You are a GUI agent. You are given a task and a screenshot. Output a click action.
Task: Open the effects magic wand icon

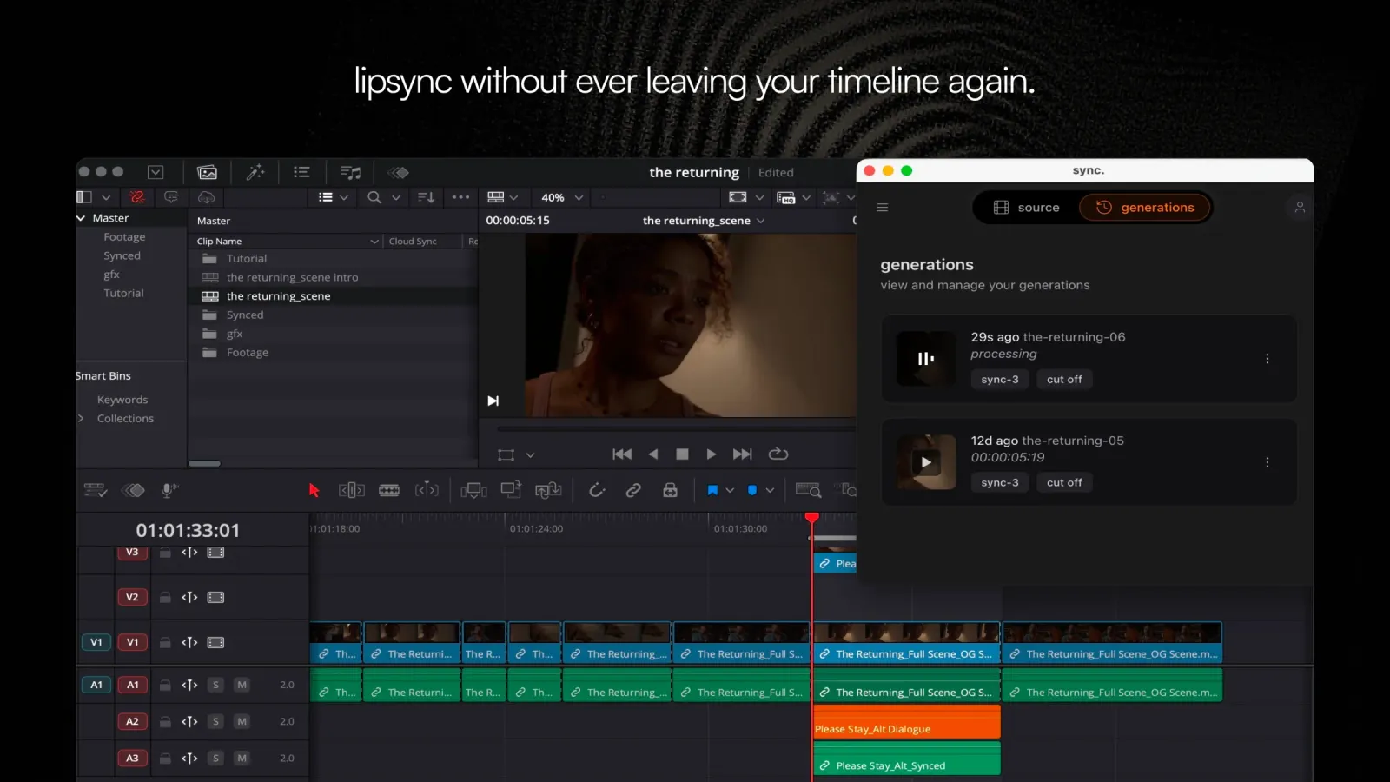tap(255, 172)
